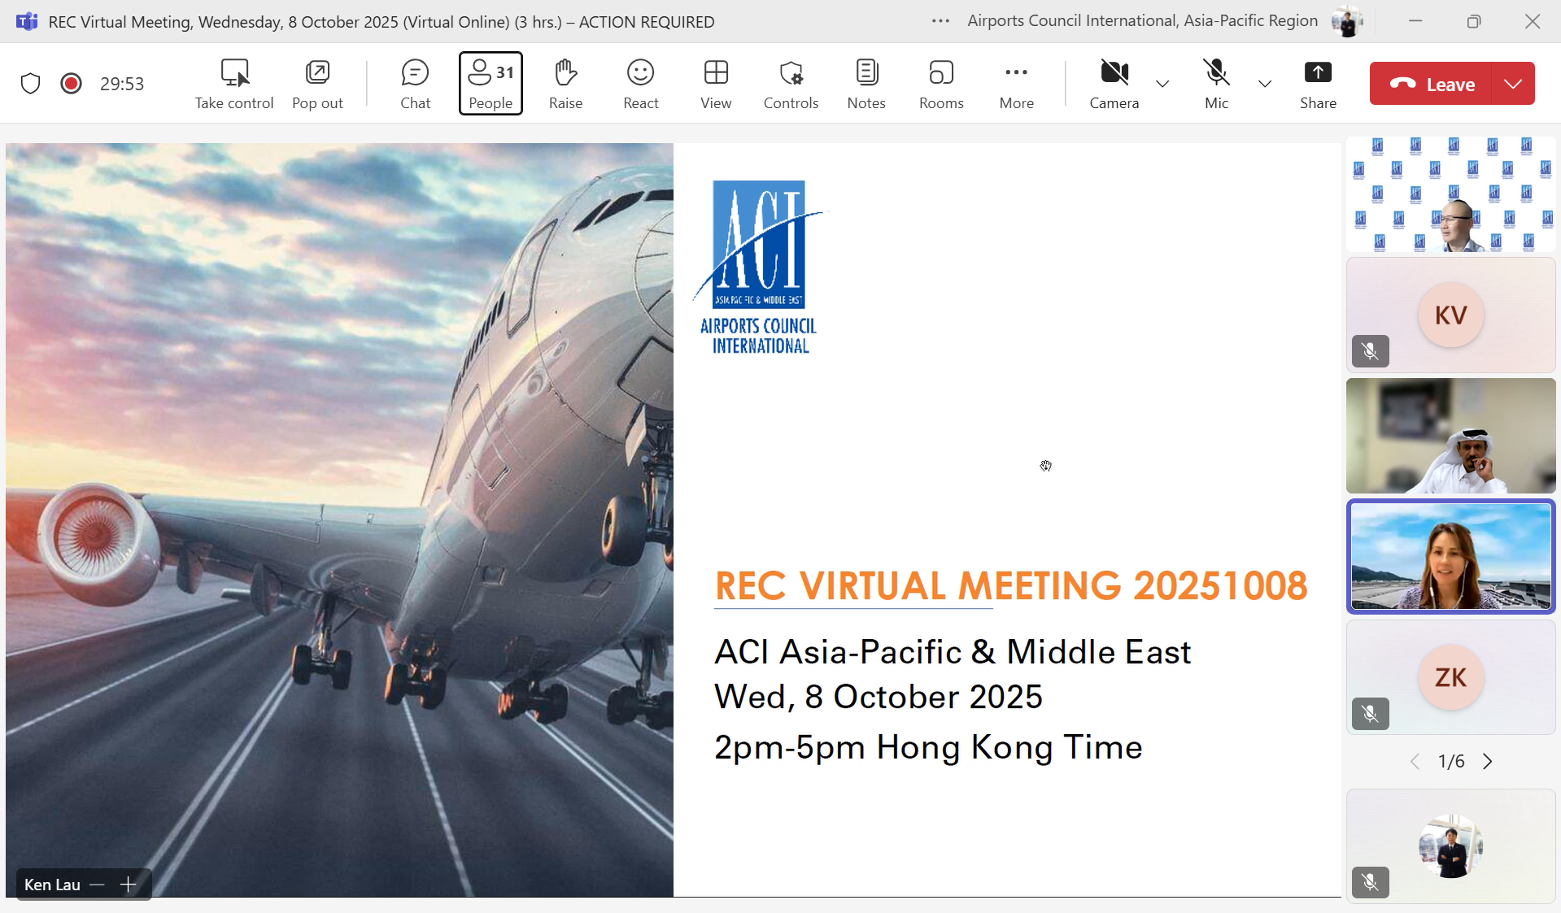The image size is (1561, 913).
Task: Open the View layout options
Action: 716,84
